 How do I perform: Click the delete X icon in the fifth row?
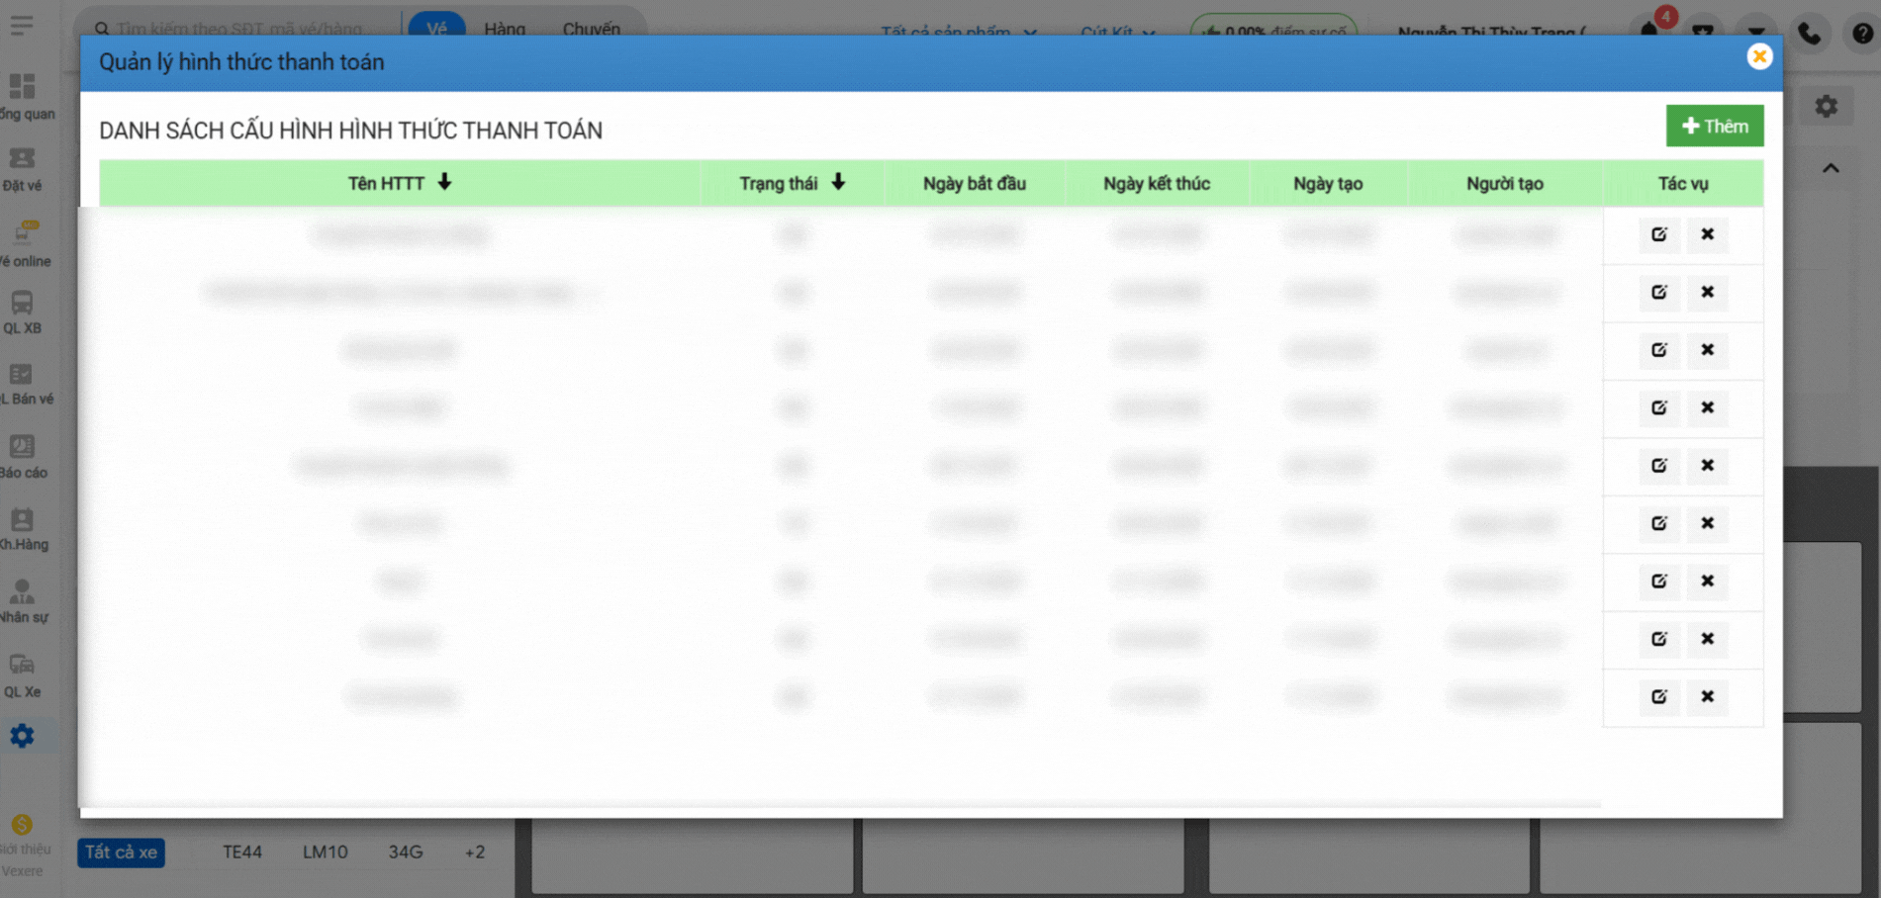[1707, 466]
